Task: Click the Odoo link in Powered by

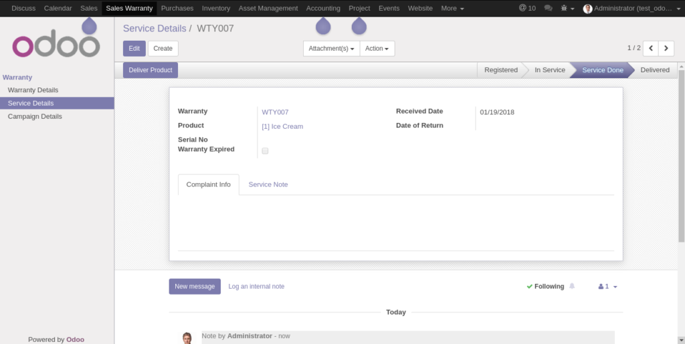Action: pos(75,339)
